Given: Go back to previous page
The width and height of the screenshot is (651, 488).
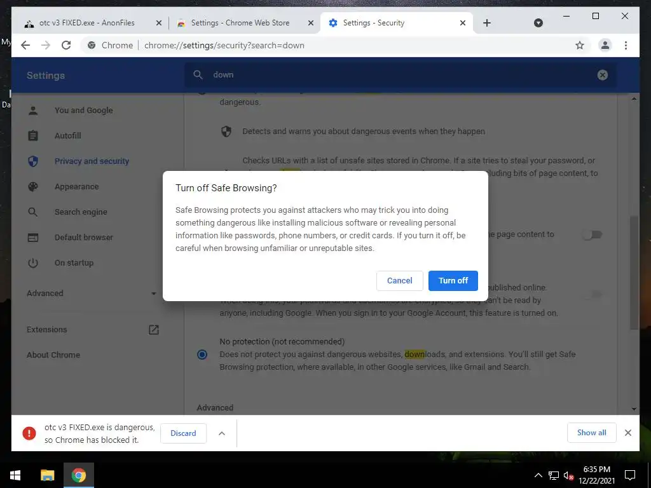Looking at the screenshot, I should (x=25, y=45).
